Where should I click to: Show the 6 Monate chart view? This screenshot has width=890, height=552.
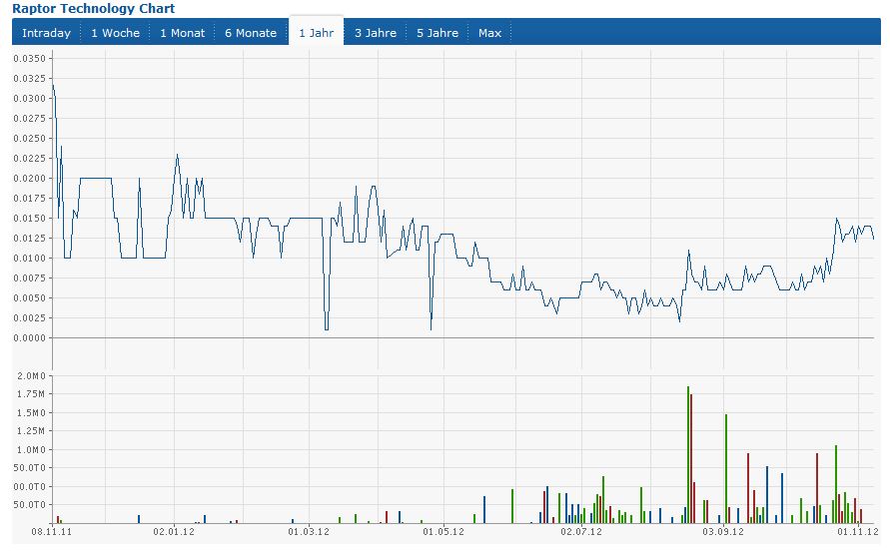click(250, 33)
